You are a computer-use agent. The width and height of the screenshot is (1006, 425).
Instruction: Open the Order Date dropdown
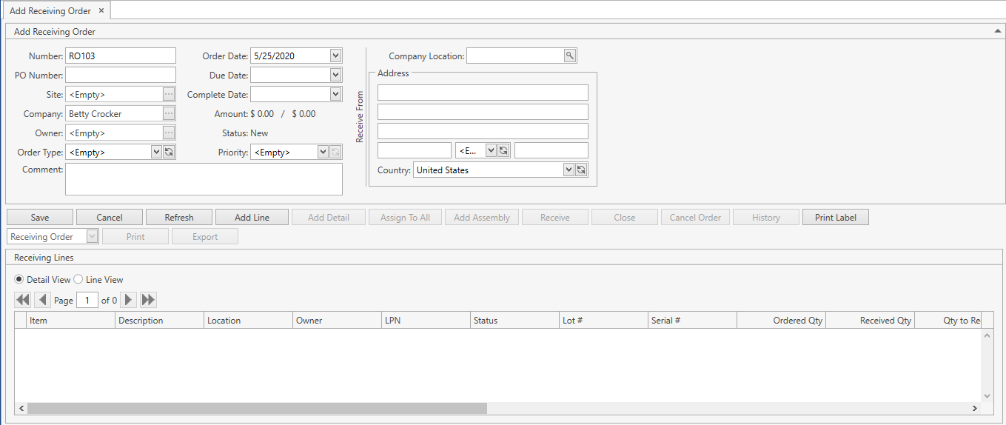click(x=335, y=56)
